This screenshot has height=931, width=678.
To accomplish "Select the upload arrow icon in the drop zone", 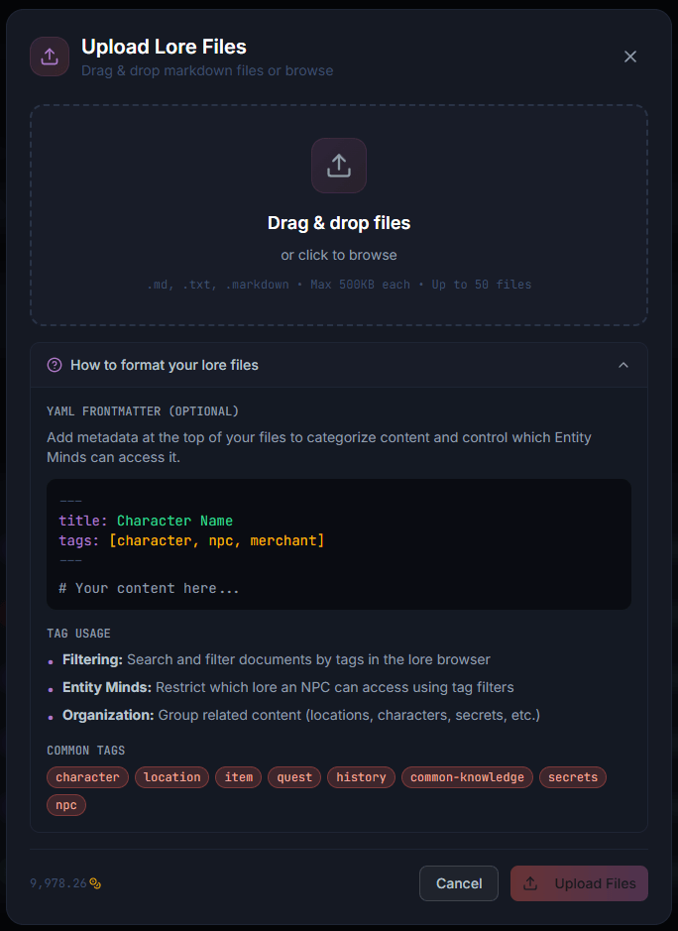I will pyautogui.click(x=339, y=166).
